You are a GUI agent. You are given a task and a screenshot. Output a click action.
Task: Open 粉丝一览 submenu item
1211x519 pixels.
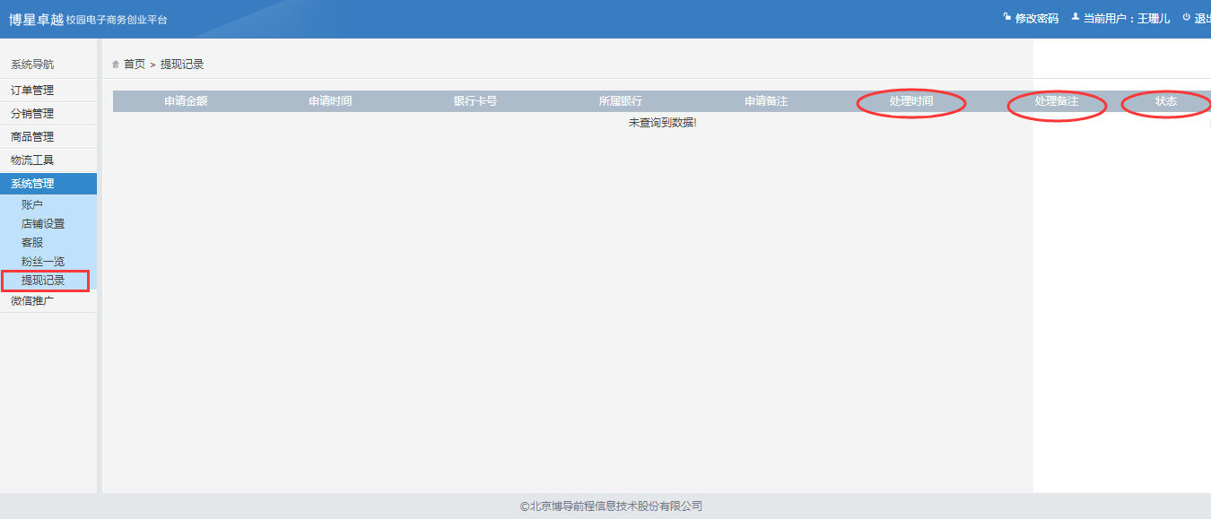43,262
